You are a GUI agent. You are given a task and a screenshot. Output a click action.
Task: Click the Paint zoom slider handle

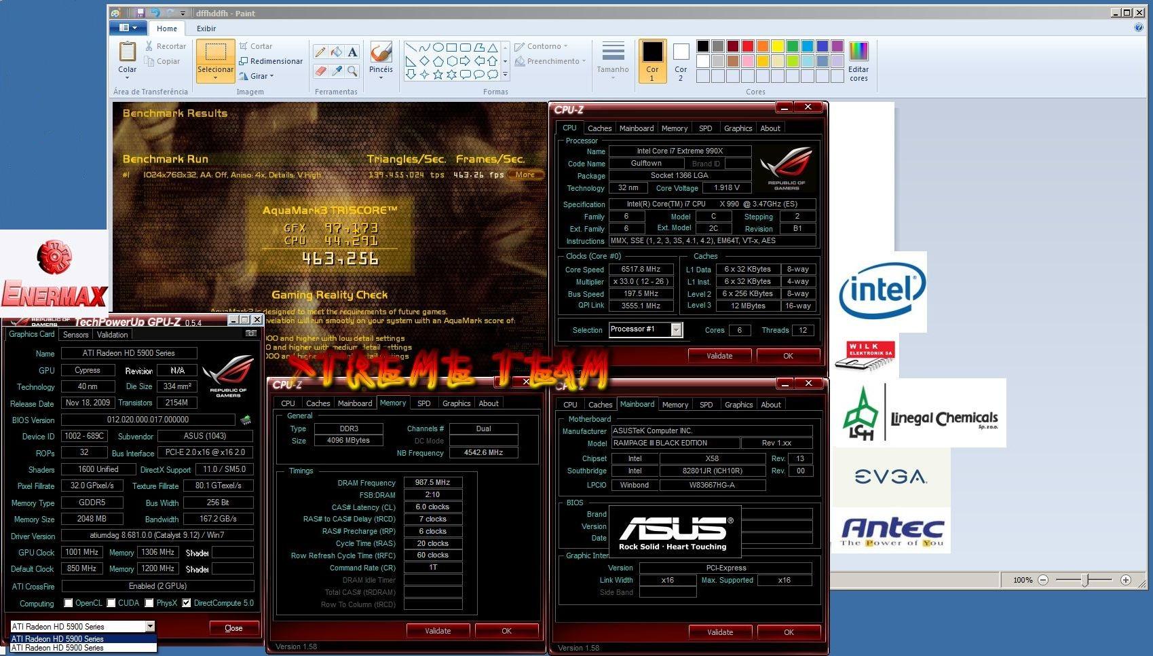tap(1086, 580)
